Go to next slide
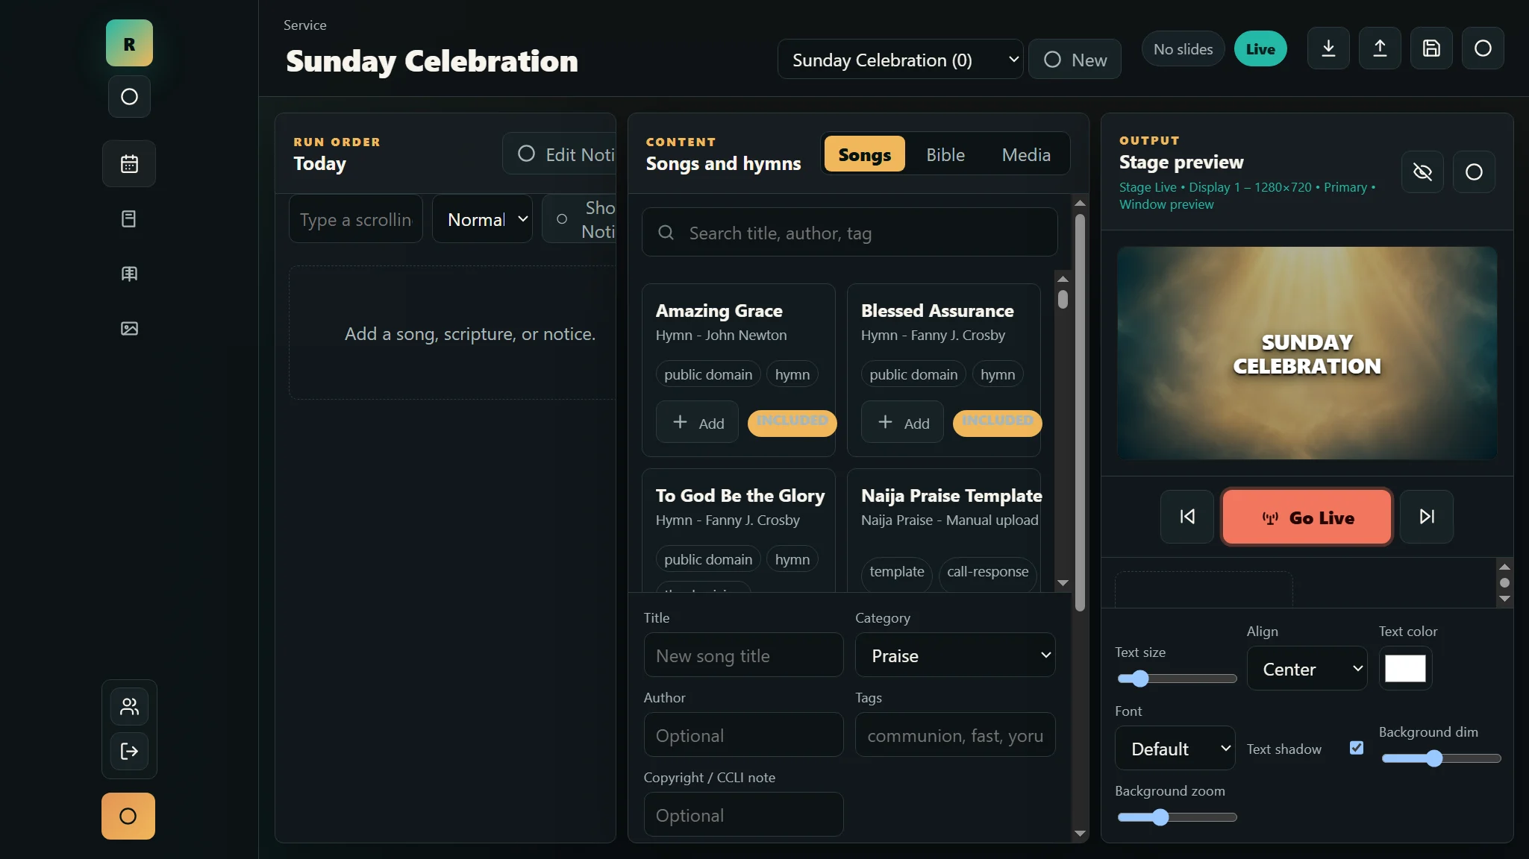 [x=1427, y=517]
